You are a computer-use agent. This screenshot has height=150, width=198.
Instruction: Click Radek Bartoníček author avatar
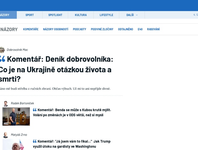(6, 103)
